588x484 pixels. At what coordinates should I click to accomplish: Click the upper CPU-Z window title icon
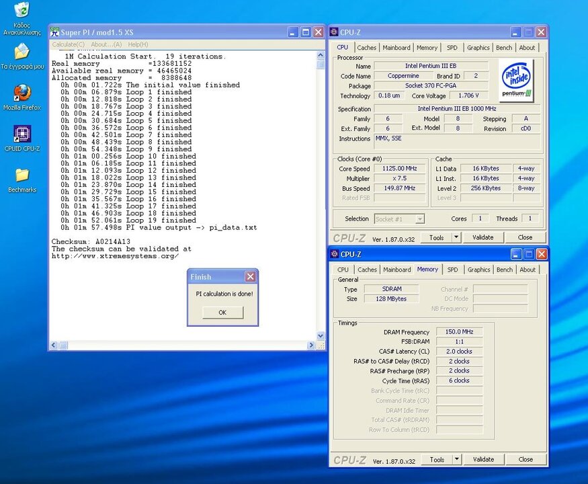(x=334, y=32)
